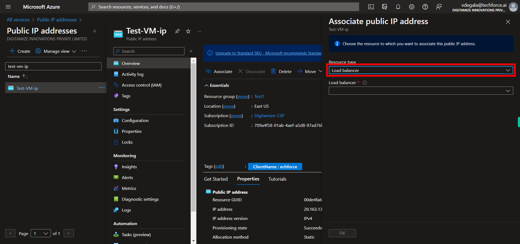This screenshot has height=244, width=520.
Task: Open more commands ellipsis beside Manage view
Action: 84,51
